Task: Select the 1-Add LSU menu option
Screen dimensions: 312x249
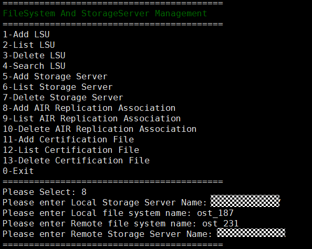Action: click(x=26, y=35)
